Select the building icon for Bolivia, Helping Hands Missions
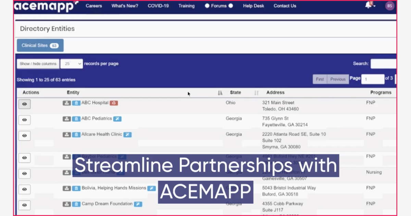 [76, 188]
